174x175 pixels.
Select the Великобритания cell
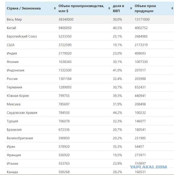20,138
